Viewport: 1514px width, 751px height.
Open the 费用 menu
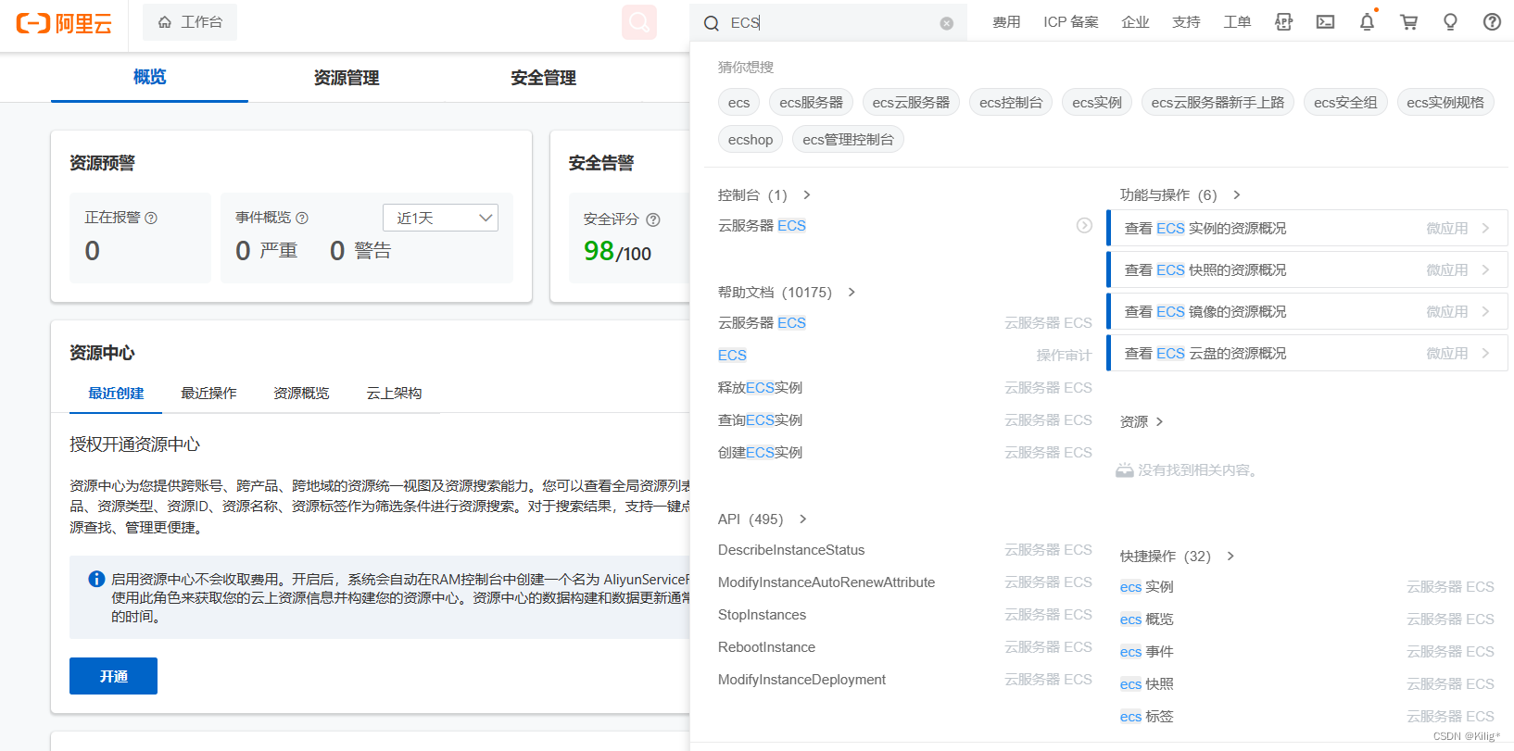1006,22
